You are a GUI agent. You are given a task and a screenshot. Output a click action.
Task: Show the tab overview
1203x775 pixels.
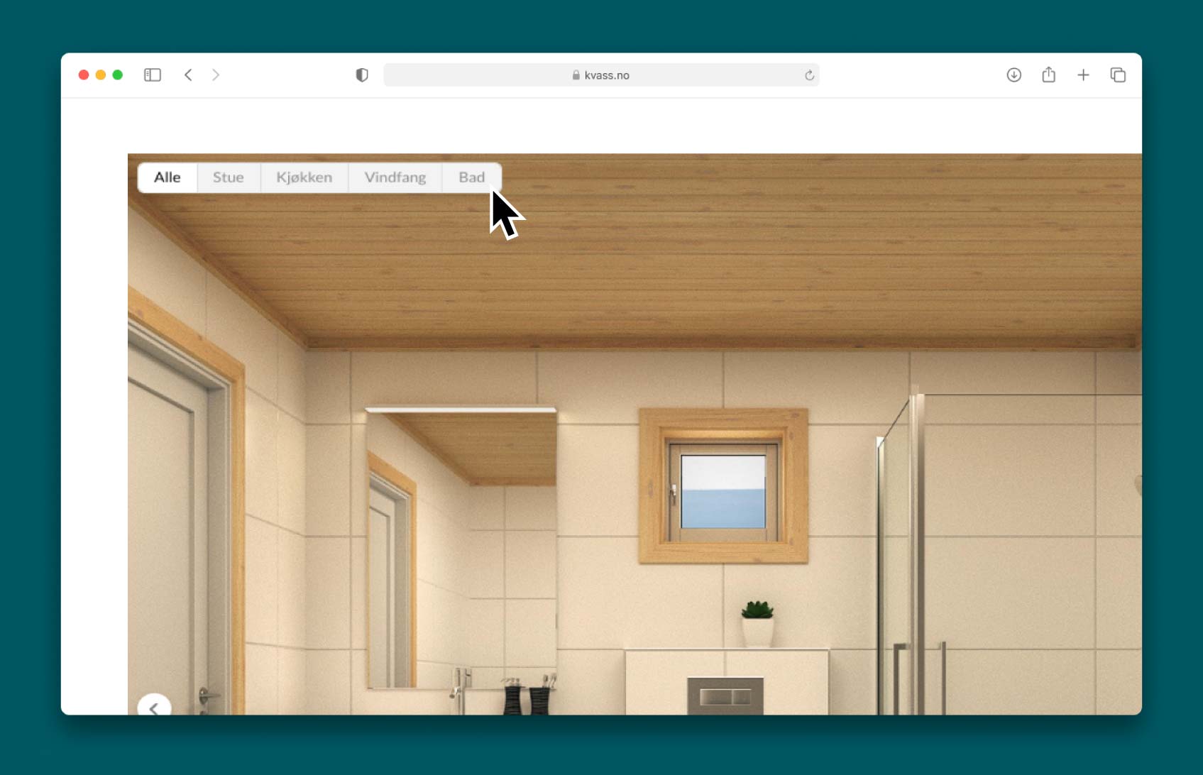click(1118, 75)
